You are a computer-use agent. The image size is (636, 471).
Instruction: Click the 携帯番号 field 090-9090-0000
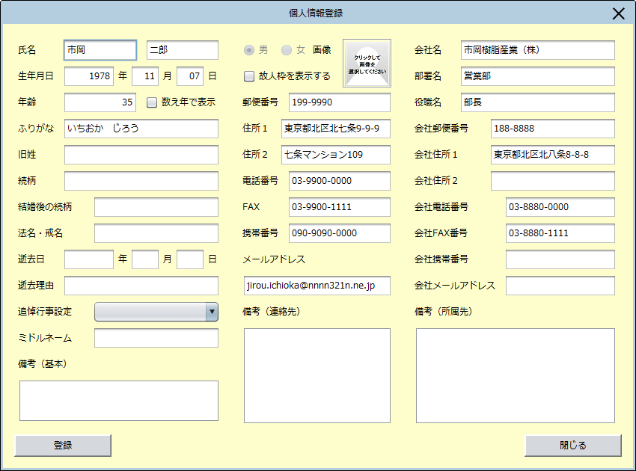340,233
